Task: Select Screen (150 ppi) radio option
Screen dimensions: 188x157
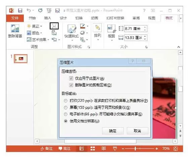Action: (x=65, y=108)
